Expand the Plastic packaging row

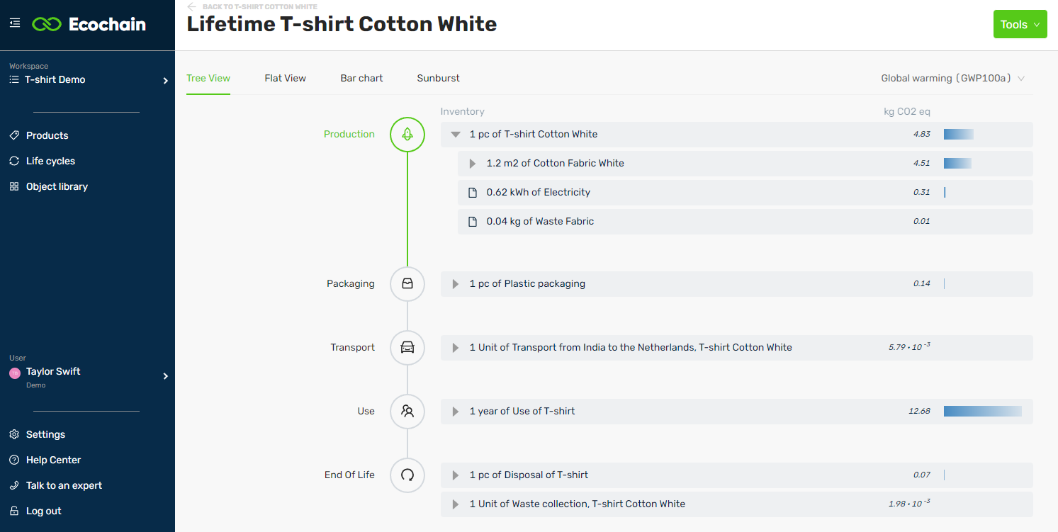456,284
